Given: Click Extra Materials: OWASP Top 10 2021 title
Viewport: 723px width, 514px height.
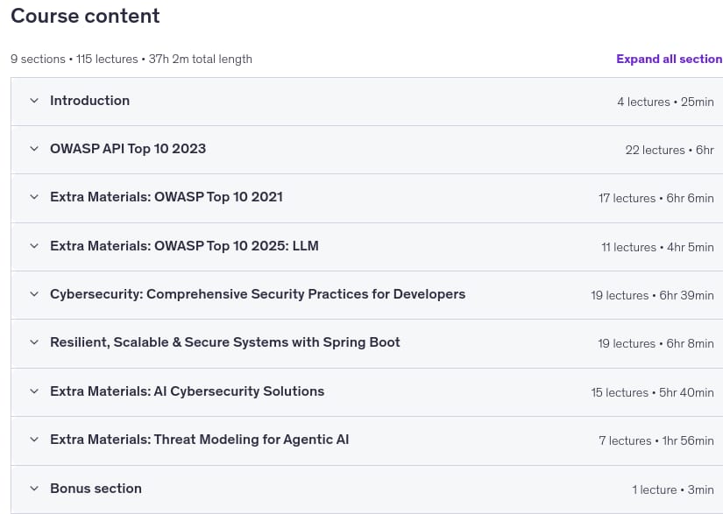Looking at the screenshot, I should pyautogui.click(x=167, y=197).
